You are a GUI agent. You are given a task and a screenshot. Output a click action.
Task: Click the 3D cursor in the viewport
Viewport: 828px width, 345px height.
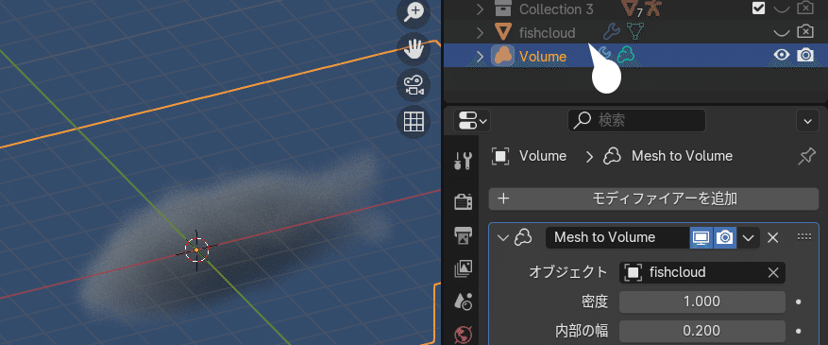tap(196, 250)
